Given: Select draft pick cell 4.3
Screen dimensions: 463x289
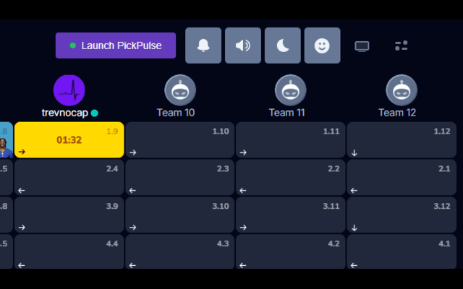Looking at the screenshot, I should (180, 251).
